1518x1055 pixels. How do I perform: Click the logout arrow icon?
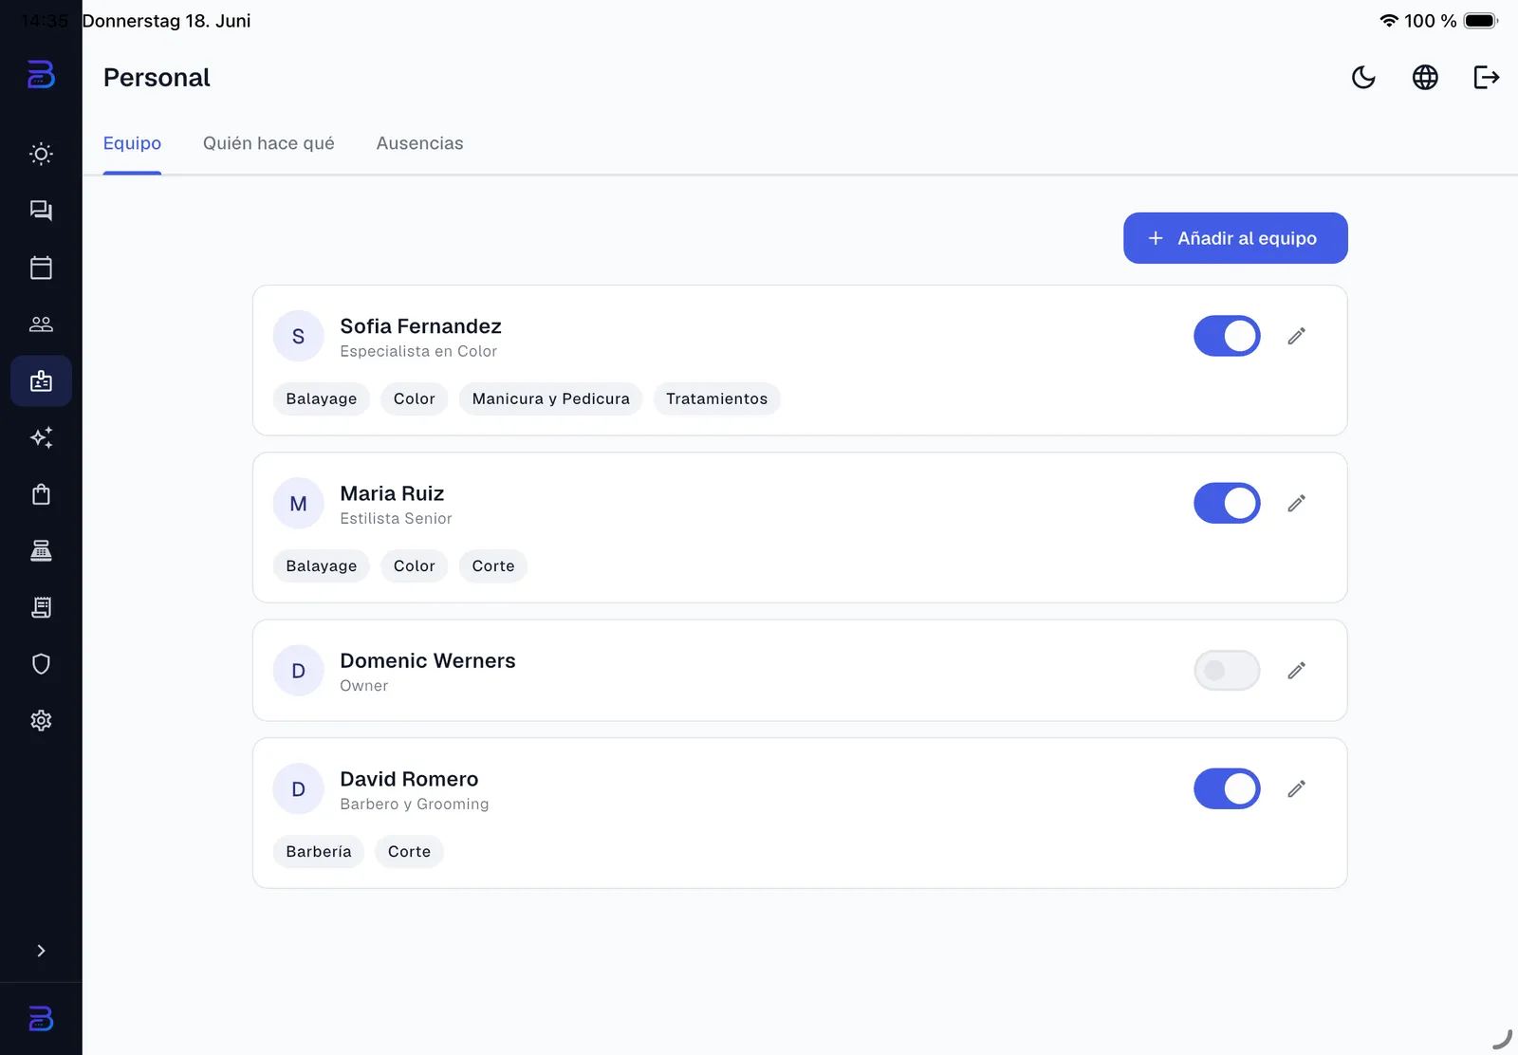pyautogui.click(x=1486, y=77)
